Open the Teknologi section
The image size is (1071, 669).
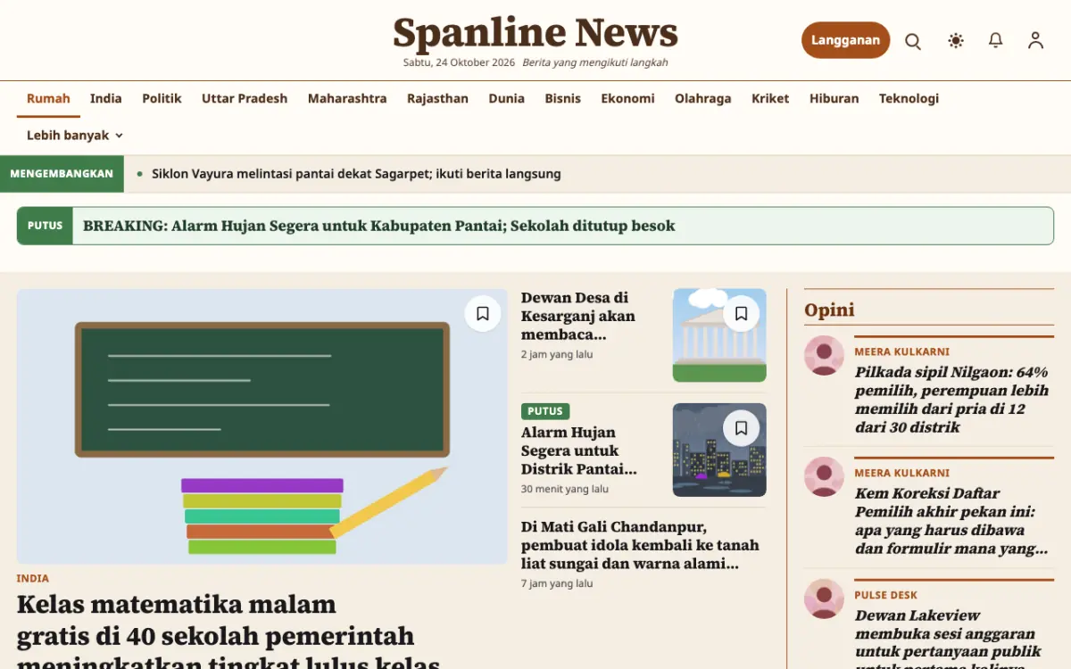[909, 99]
